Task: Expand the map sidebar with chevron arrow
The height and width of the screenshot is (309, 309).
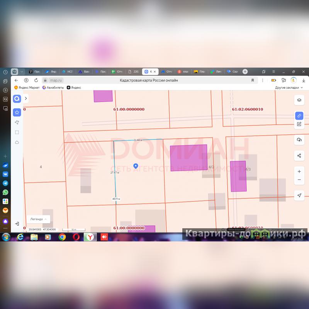Action: coord(26,98)
